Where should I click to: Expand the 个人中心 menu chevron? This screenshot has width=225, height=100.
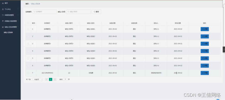coord(18,9)
